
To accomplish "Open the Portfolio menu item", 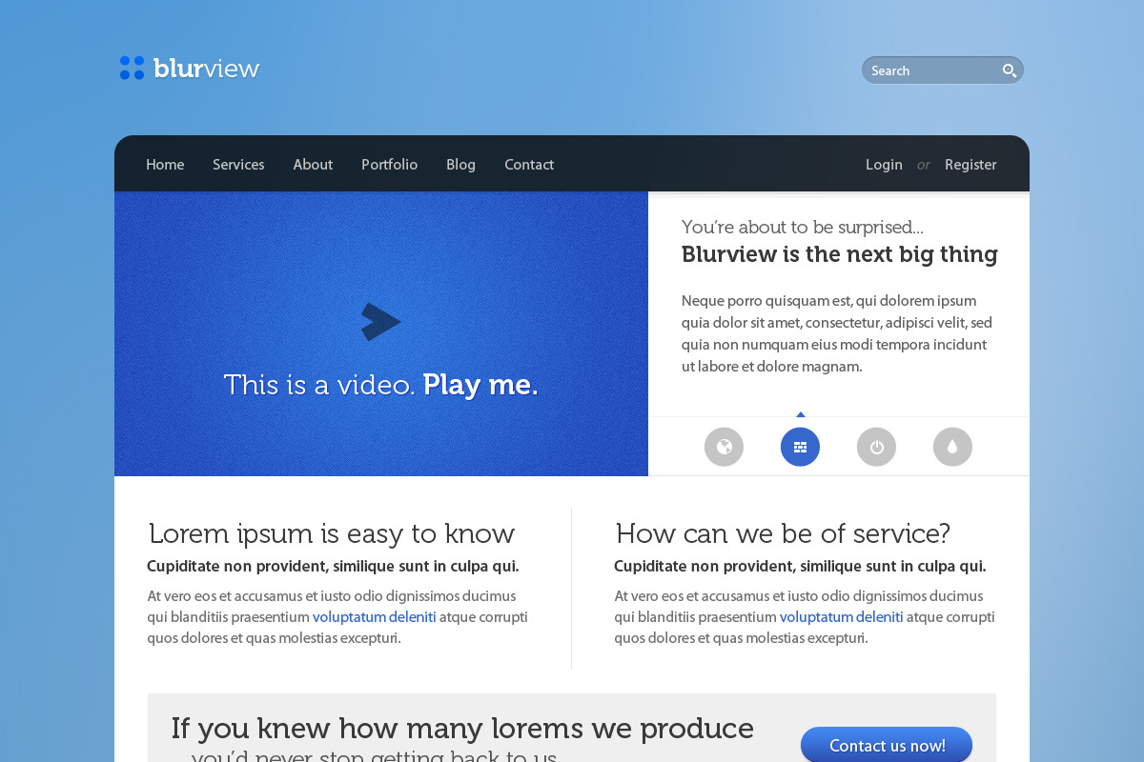I will point(389,165).
